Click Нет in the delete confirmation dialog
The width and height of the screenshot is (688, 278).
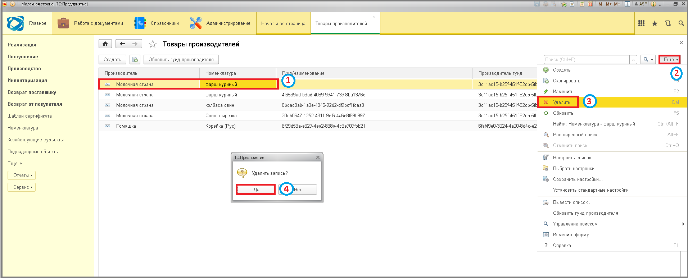tap(298, 190)
